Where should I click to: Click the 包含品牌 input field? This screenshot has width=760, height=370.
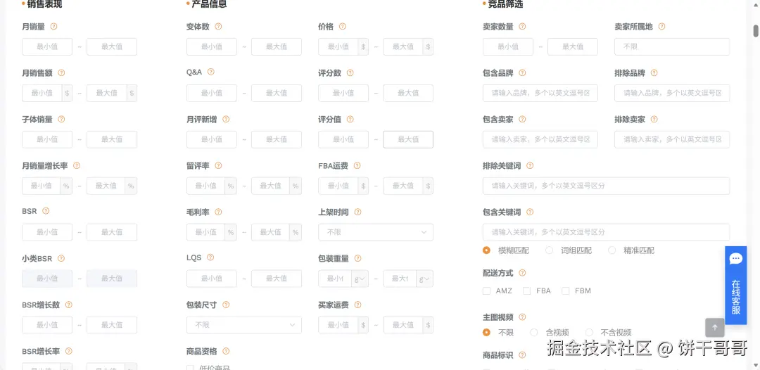pyautogui.click(x=540, y=93)
